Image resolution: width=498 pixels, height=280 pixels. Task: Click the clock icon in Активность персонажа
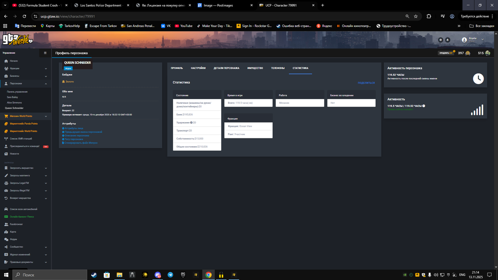(478, 79)
